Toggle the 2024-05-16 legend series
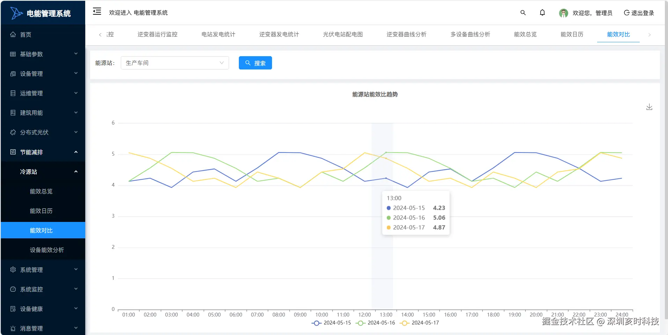Viewport: 668px width, 335px height. [x=375, y=323]
